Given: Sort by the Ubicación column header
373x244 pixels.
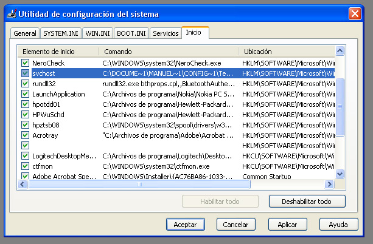Looking at the screenshot, I should pyautogui.click(x=287, y=52).
